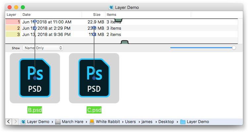This screenshot has width=248, height=132.
Task: Click the 'at 9:36 PM' date cell
Action: tap(46, 34)
